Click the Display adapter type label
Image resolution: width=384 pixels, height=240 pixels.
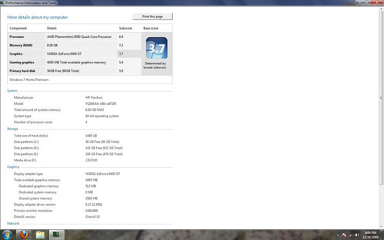pyautogui.click(x=28, y=173)
